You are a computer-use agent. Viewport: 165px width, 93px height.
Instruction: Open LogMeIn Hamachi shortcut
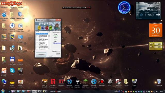click(x=94, y=83)
